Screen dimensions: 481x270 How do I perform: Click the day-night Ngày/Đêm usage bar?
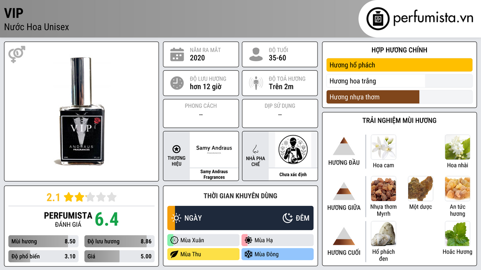(x=240, y=218)
